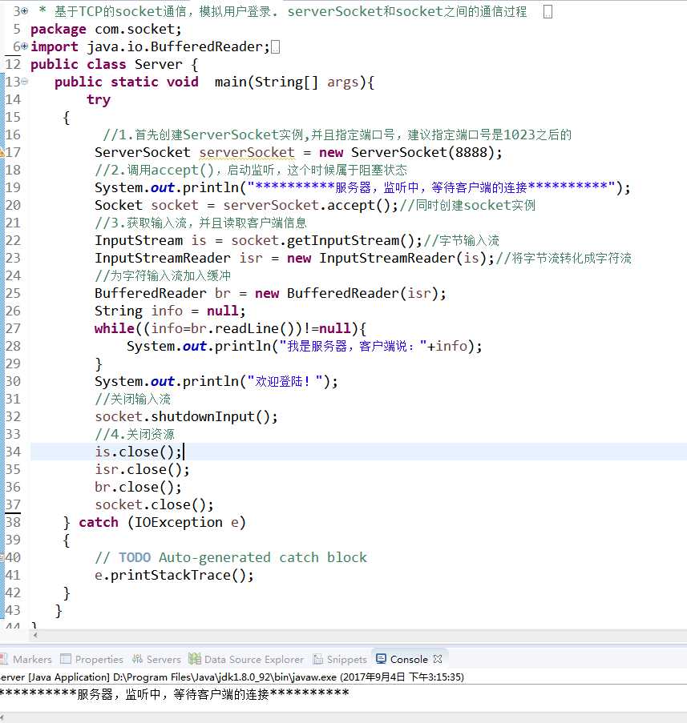Click 'socket.shutdownInput();' line

tap(186, 416)
